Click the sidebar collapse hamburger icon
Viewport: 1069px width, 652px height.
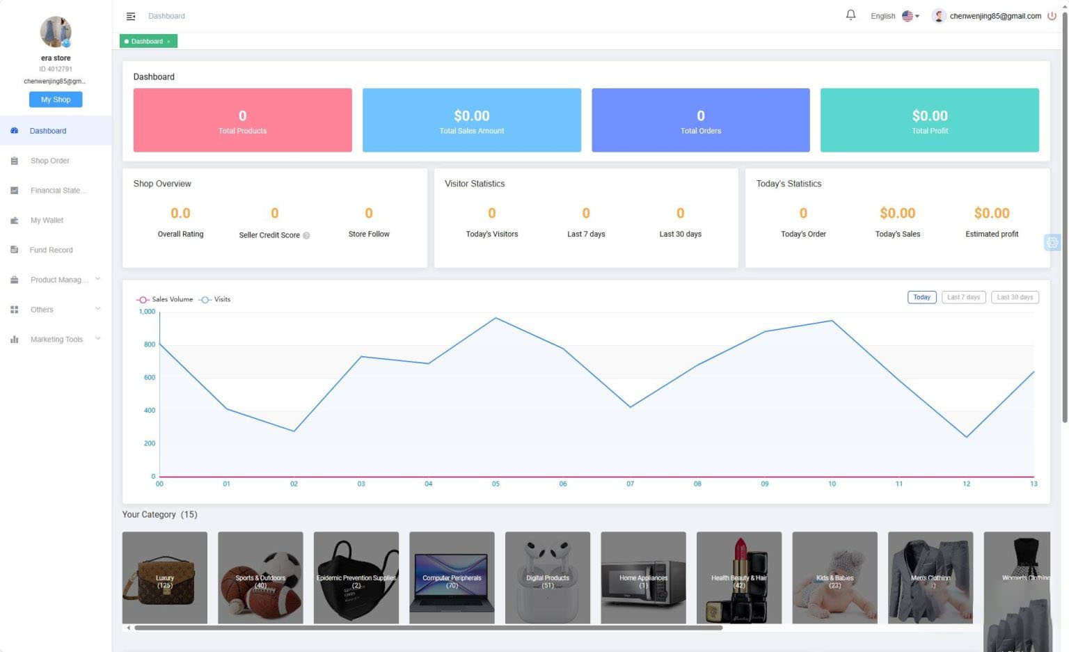coord(130,16)
